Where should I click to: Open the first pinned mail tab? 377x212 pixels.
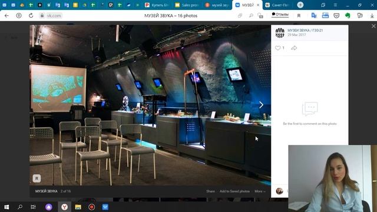4,5
